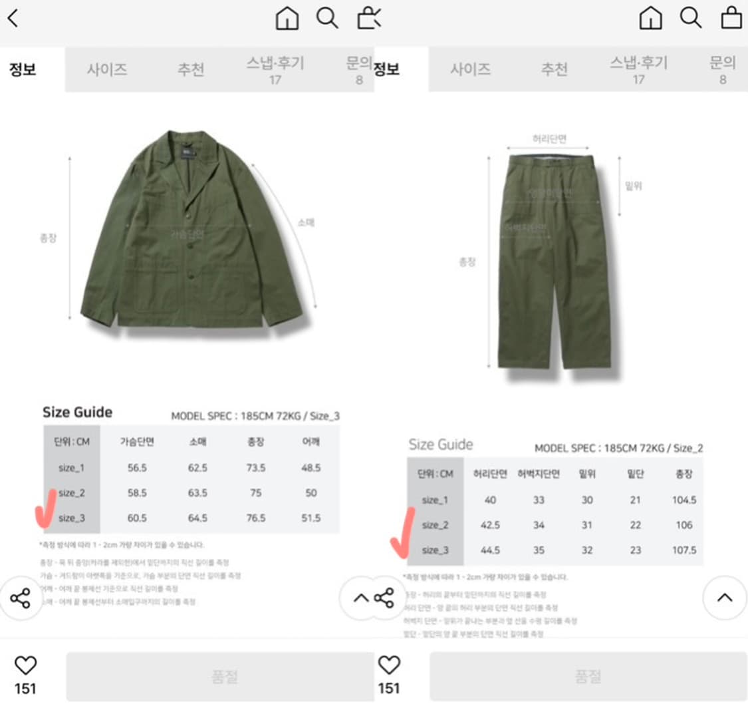Tap the green pants product image
The height and width of the screenshot is (712, 748).
click(x=553, y=262)
